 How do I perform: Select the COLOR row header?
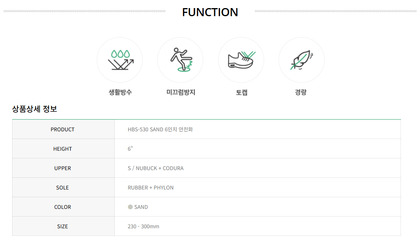[63, 207]
